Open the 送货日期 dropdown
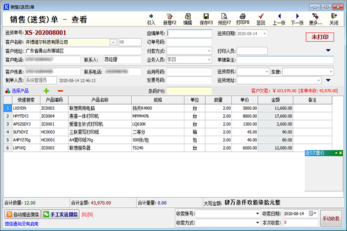This screenshot has height=231, width=347. pyautogui.click(x=264, y=33)
